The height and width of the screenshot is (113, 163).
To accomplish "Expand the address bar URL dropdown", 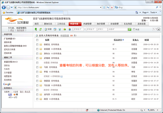I will [x=101, y=8].
